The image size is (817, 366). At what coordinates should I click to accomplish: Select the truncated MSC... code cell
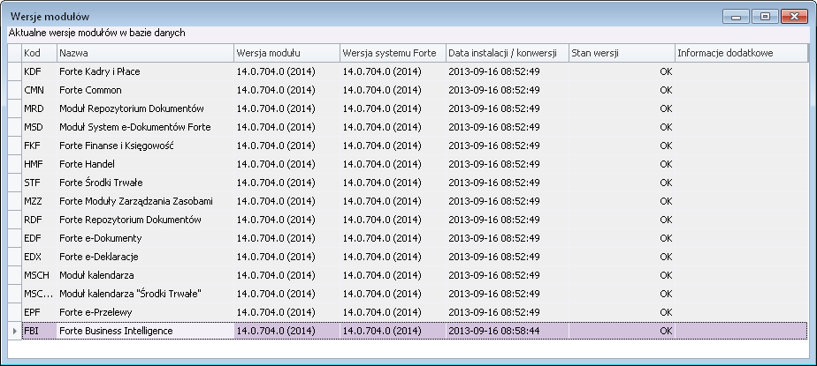[40, 294]
